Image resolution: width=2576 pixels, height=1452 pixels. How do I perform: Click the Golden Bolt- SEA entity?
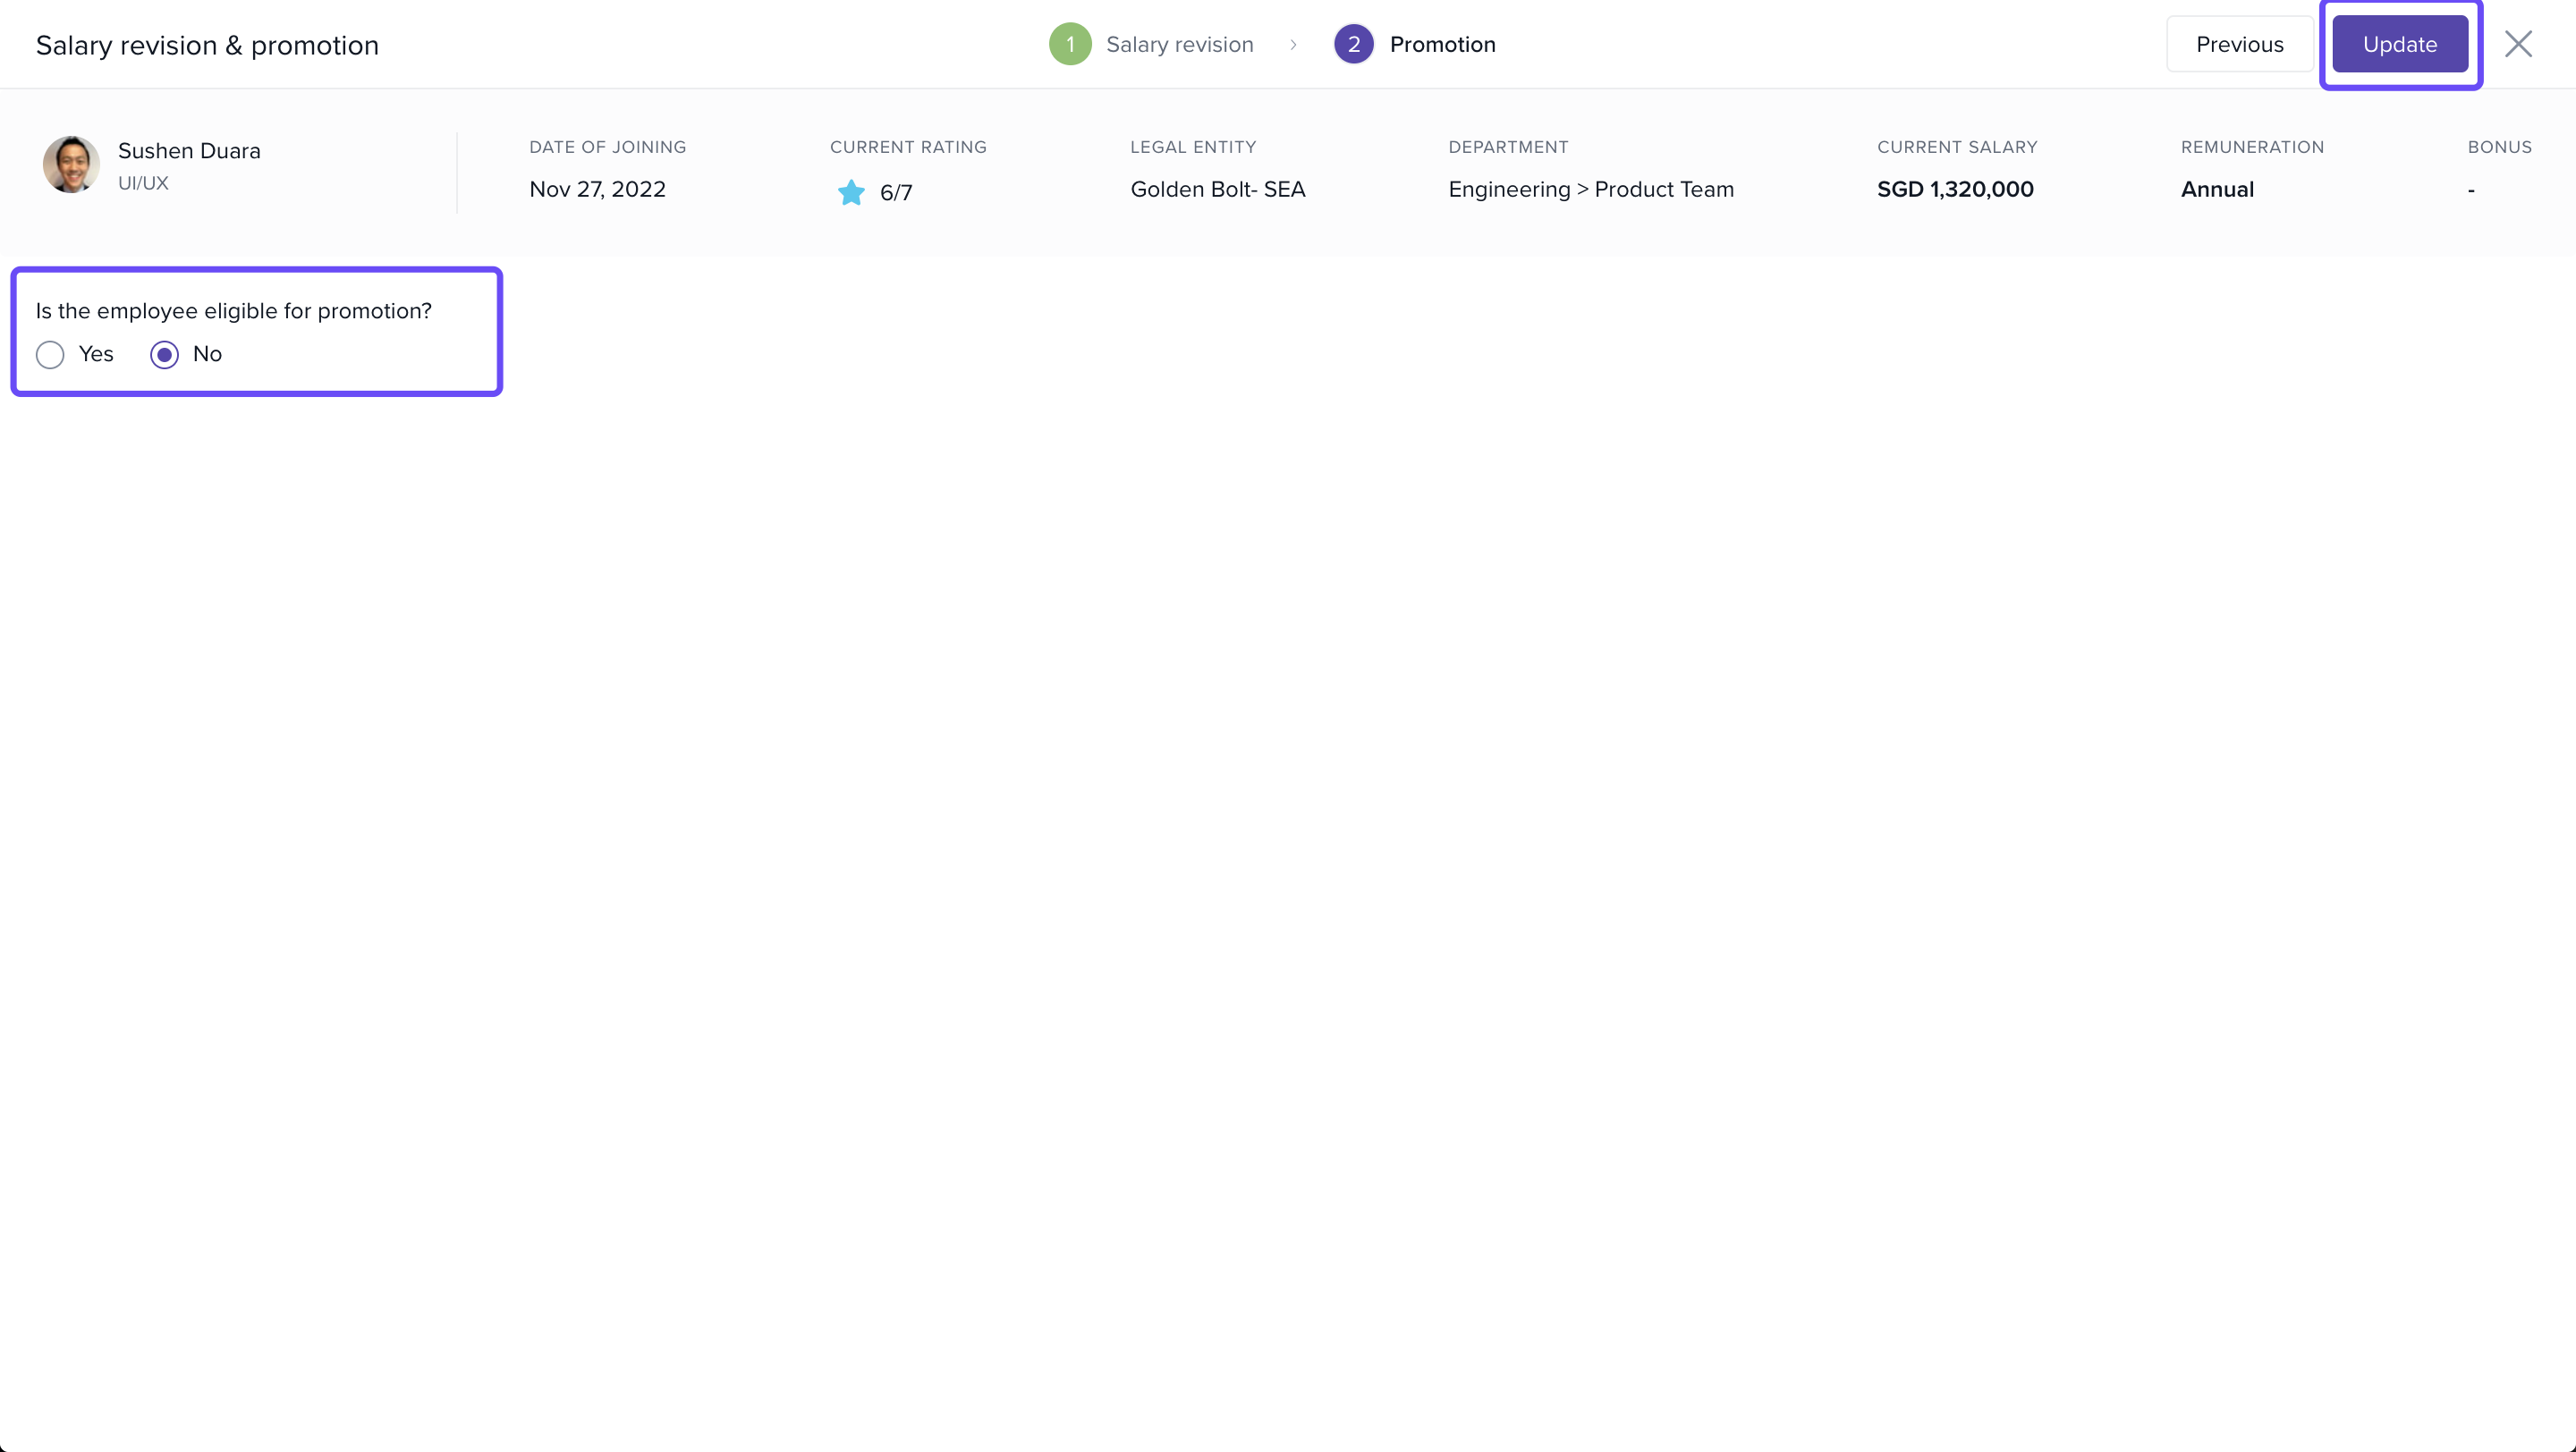(1217, 190)
